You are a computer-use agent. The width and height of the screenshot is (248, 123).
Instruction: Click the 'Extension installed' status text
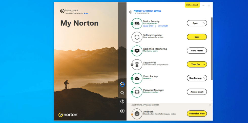tap(151, 92)
